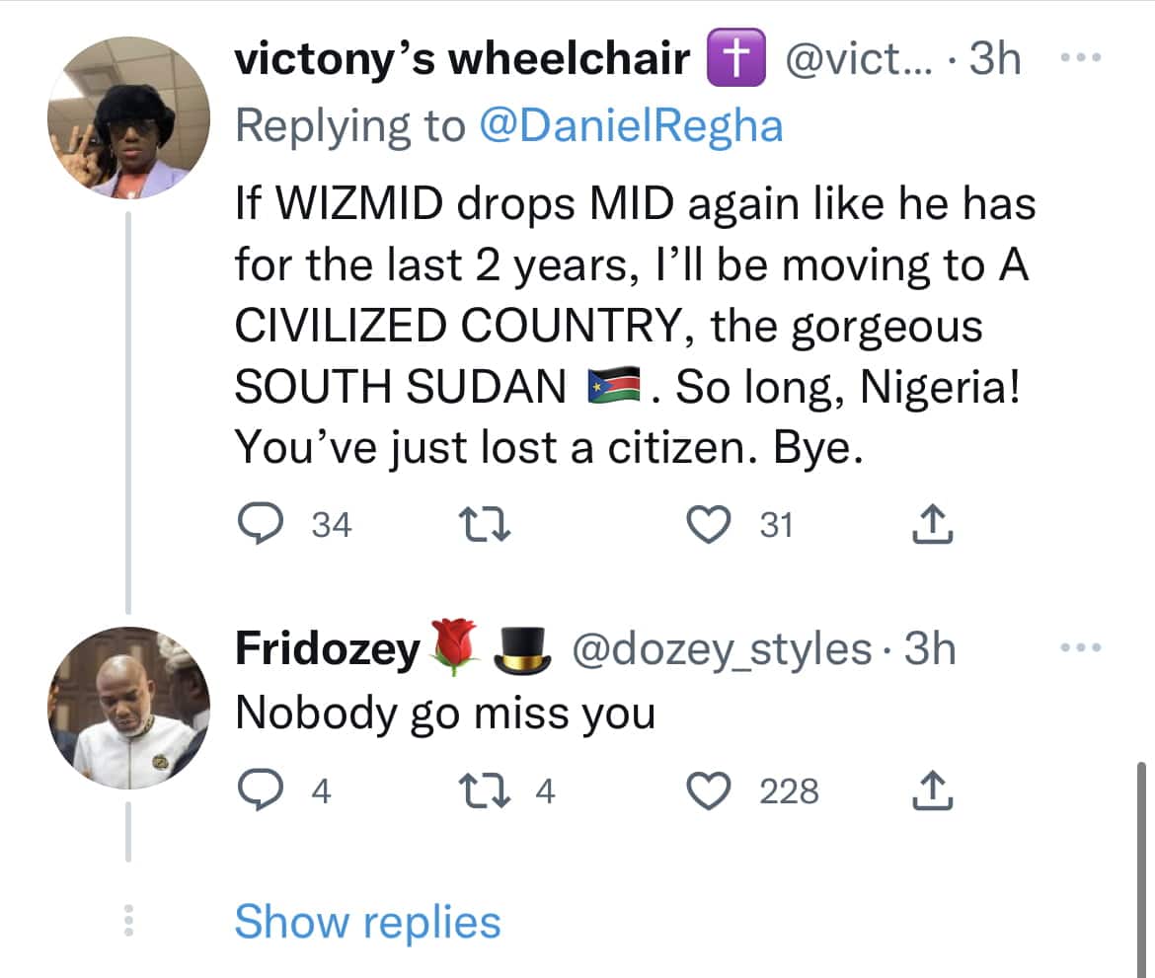Show replies to the thread
Screen dimensions: 1155x978
[x=367, y=922]
